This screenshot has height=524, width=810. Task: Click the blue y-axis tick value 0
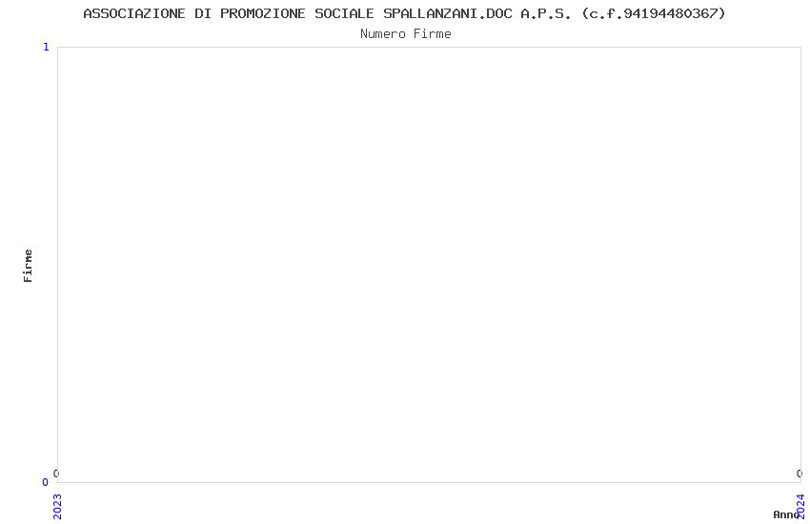tap(45, 482)
